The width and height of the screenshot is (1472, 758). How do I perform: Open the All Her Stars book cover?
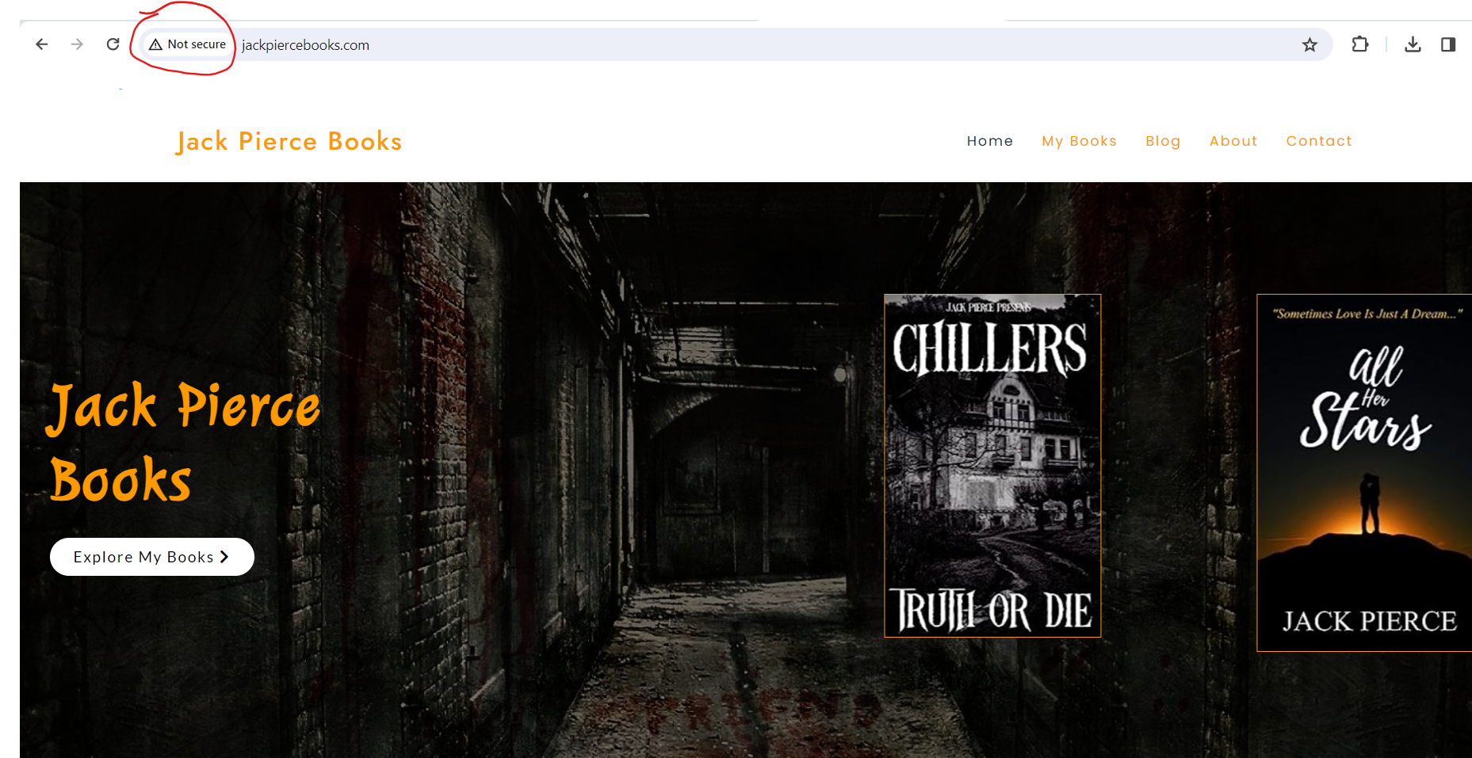pos(1364,473)
